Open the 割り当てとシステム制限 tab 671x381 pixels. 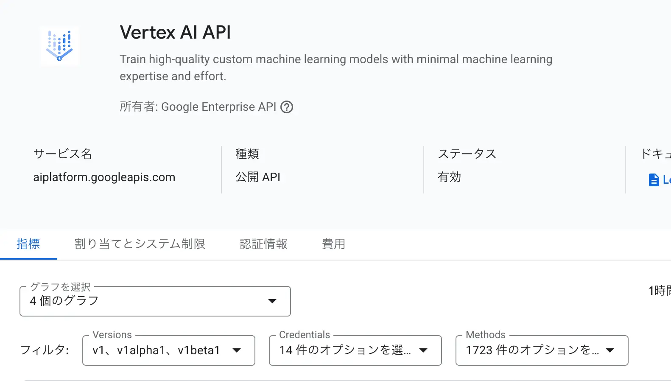coord(140,244)
